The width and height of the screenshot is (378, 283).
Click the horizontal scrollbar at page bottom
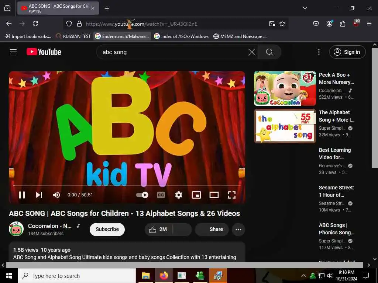185,265
